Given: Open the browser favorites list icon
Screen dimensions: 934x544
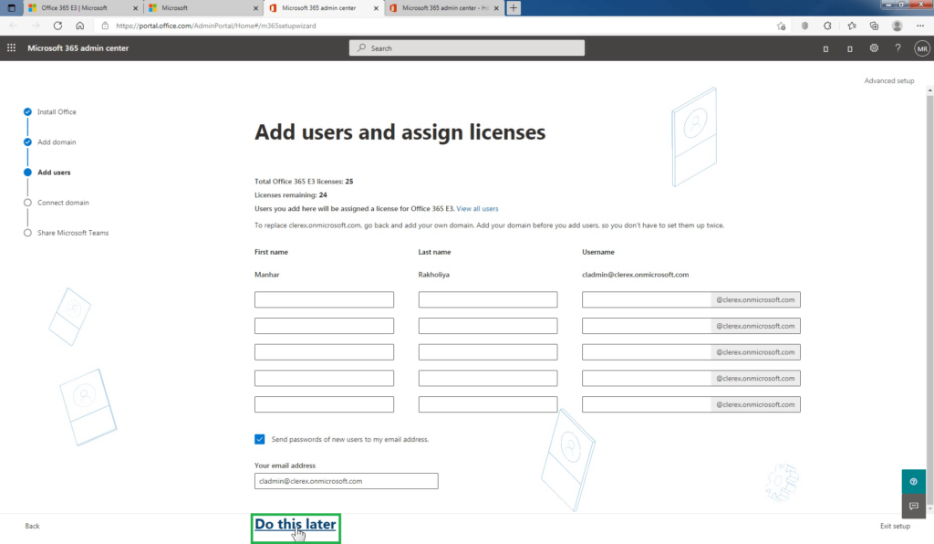Looking at the screenshot, I should [x=852, y=26].
